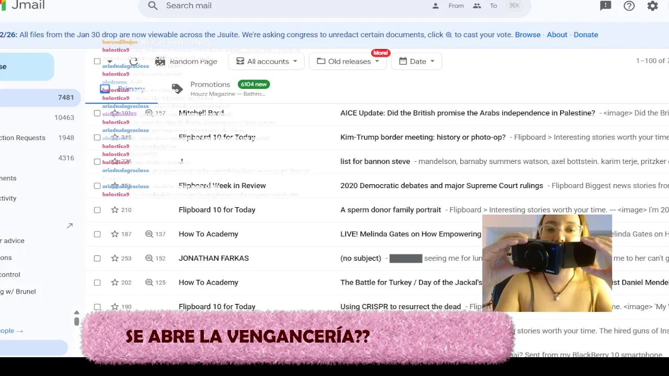Viewport: 669px width, 376px height.
Task: Tick the select-all checkbox in the mail toolbar
Action: coord(97,61)
